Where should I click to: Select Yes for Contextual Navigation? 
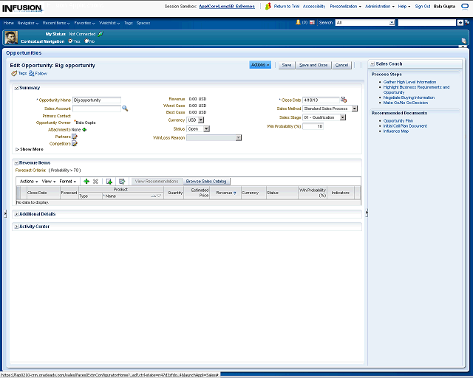coord(70,41)
